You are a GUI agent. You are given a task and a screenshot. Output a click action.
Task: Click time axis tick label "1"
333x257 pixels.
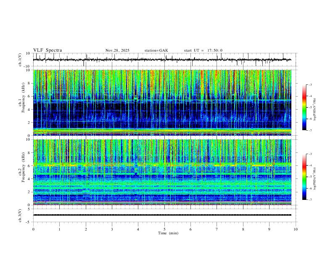pyautogui.click(x=59, y=229)
